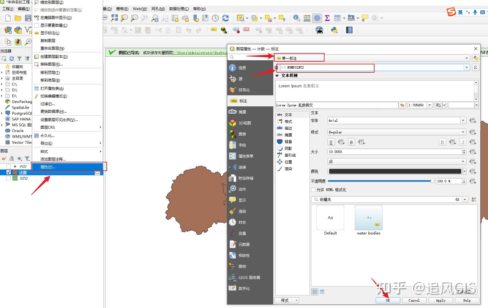Toggle visibility of the POI layer

point(9,166)
